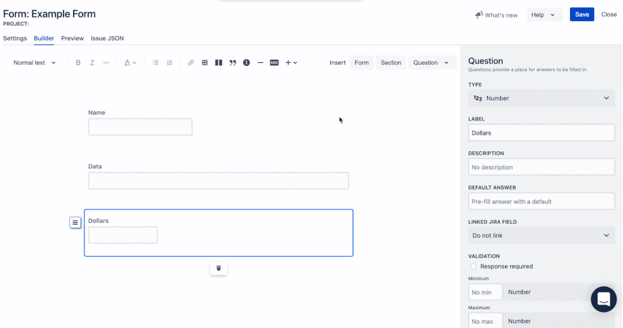Click the No max input field
The height and width of the screenshot is (328, 623).
[486, 321]
